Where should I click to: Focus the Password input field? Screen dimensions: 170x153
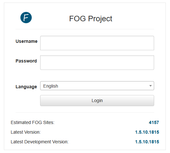coord(97,62)
